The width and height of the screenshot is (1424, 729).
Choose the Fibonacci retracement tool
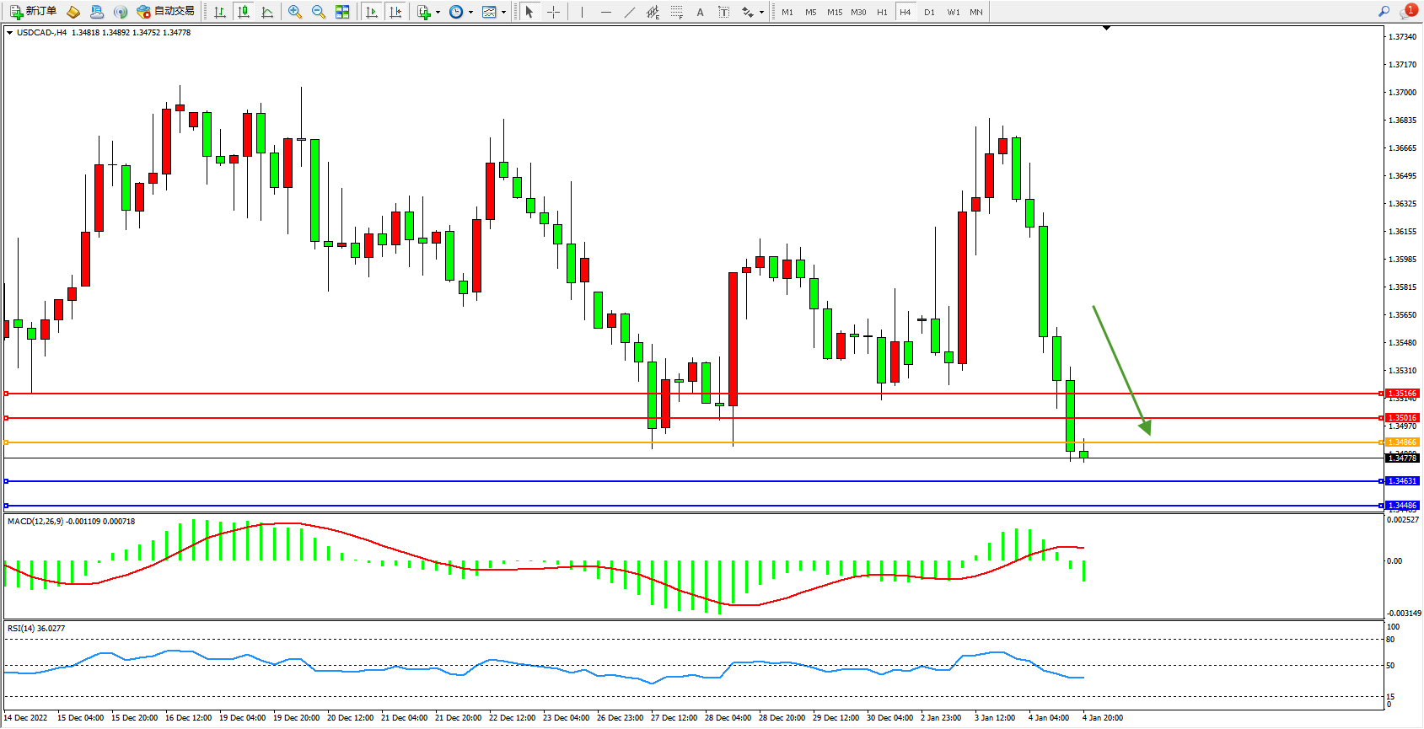coord(676,12)
